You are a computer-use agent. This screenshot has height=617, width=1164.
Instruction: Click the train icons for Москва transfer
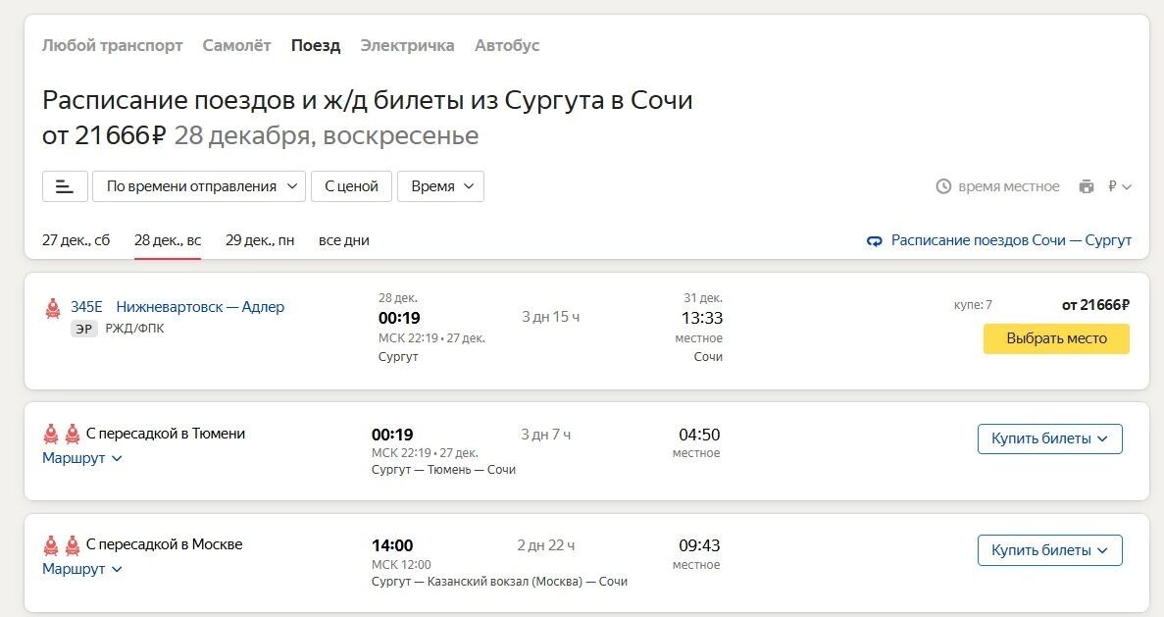click(62, 544)
